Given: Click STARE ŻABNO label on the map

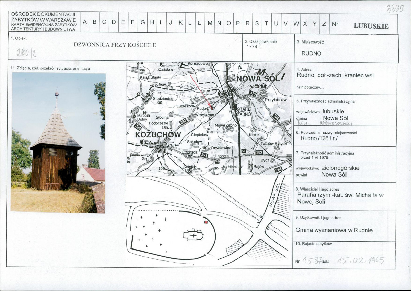Looking at the screenshot, I should click(244, 112).
